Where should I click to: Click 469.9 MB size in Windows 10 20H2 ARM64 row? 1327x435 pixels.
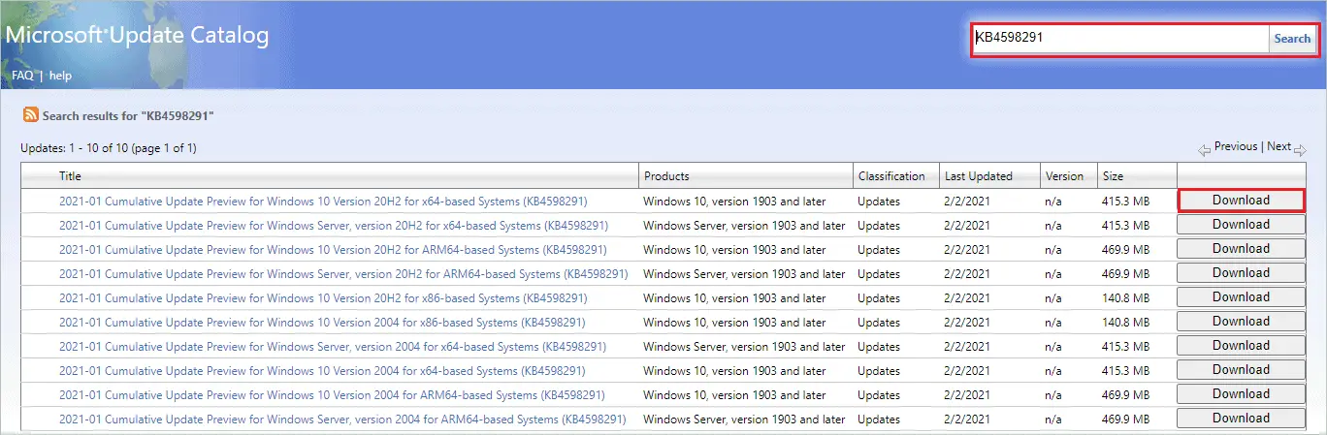tap(1125, 249)
